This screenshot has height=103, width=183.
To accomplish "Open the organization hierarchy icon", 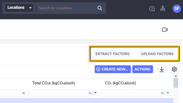I will click(x=163, y=8).
